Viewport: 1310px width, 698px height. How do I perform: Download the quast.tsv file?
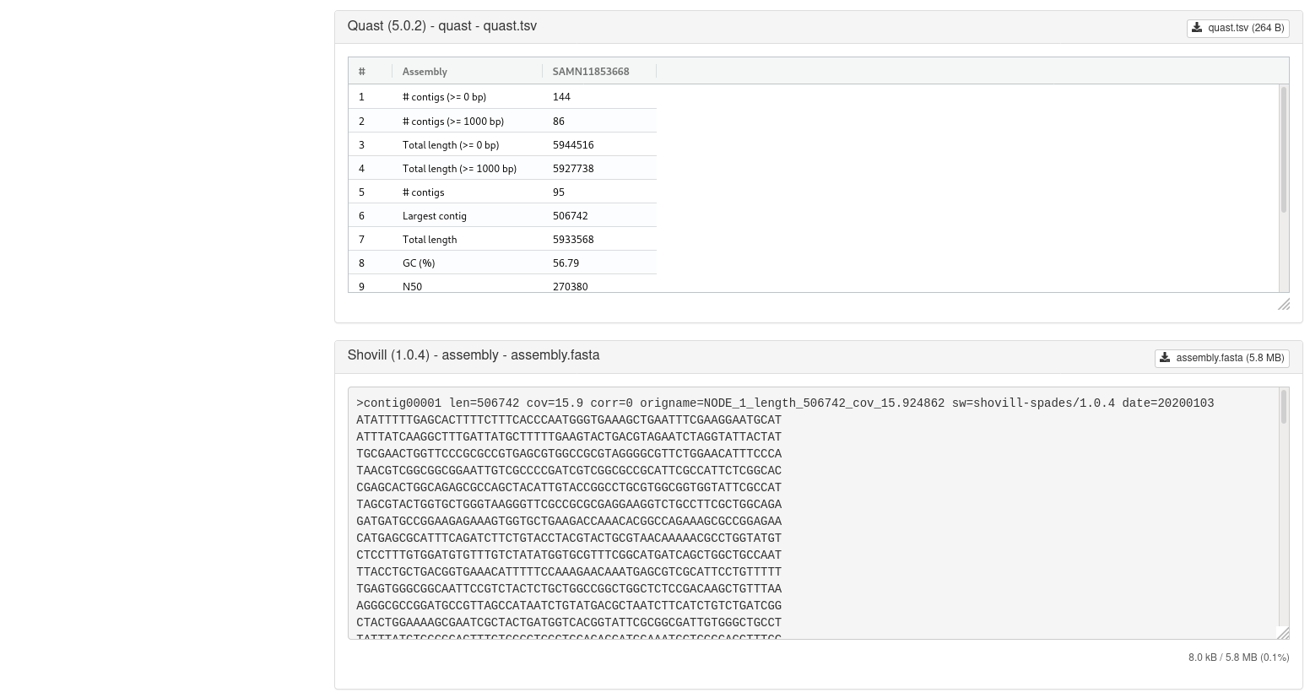[x=1237, y=28]
